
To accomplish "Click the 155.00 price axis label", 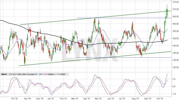I will [176, 31].
